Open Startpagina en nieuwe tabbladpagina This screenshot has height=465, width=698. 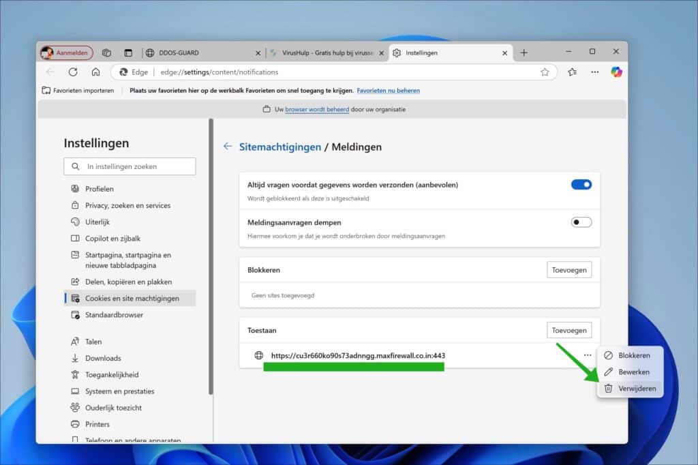pos(130,260)
